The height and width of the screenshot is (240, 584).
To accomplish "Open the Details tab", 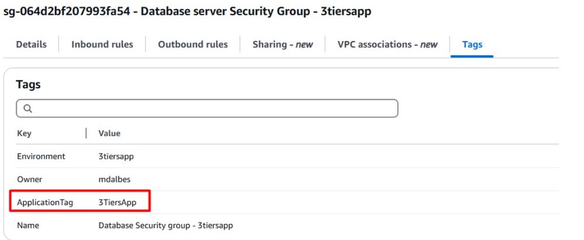I will coord(31,44).
